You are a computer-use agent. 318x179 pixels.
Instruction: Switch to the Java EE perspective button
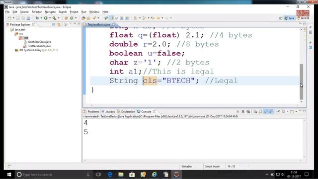pos(303,18)
